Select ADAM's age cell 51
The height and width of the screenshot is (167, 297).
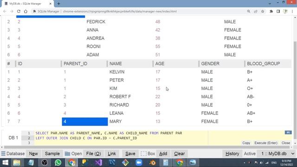(158, 55)
